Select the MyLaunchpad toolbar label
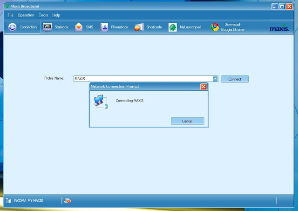 (x=190, y=27)
